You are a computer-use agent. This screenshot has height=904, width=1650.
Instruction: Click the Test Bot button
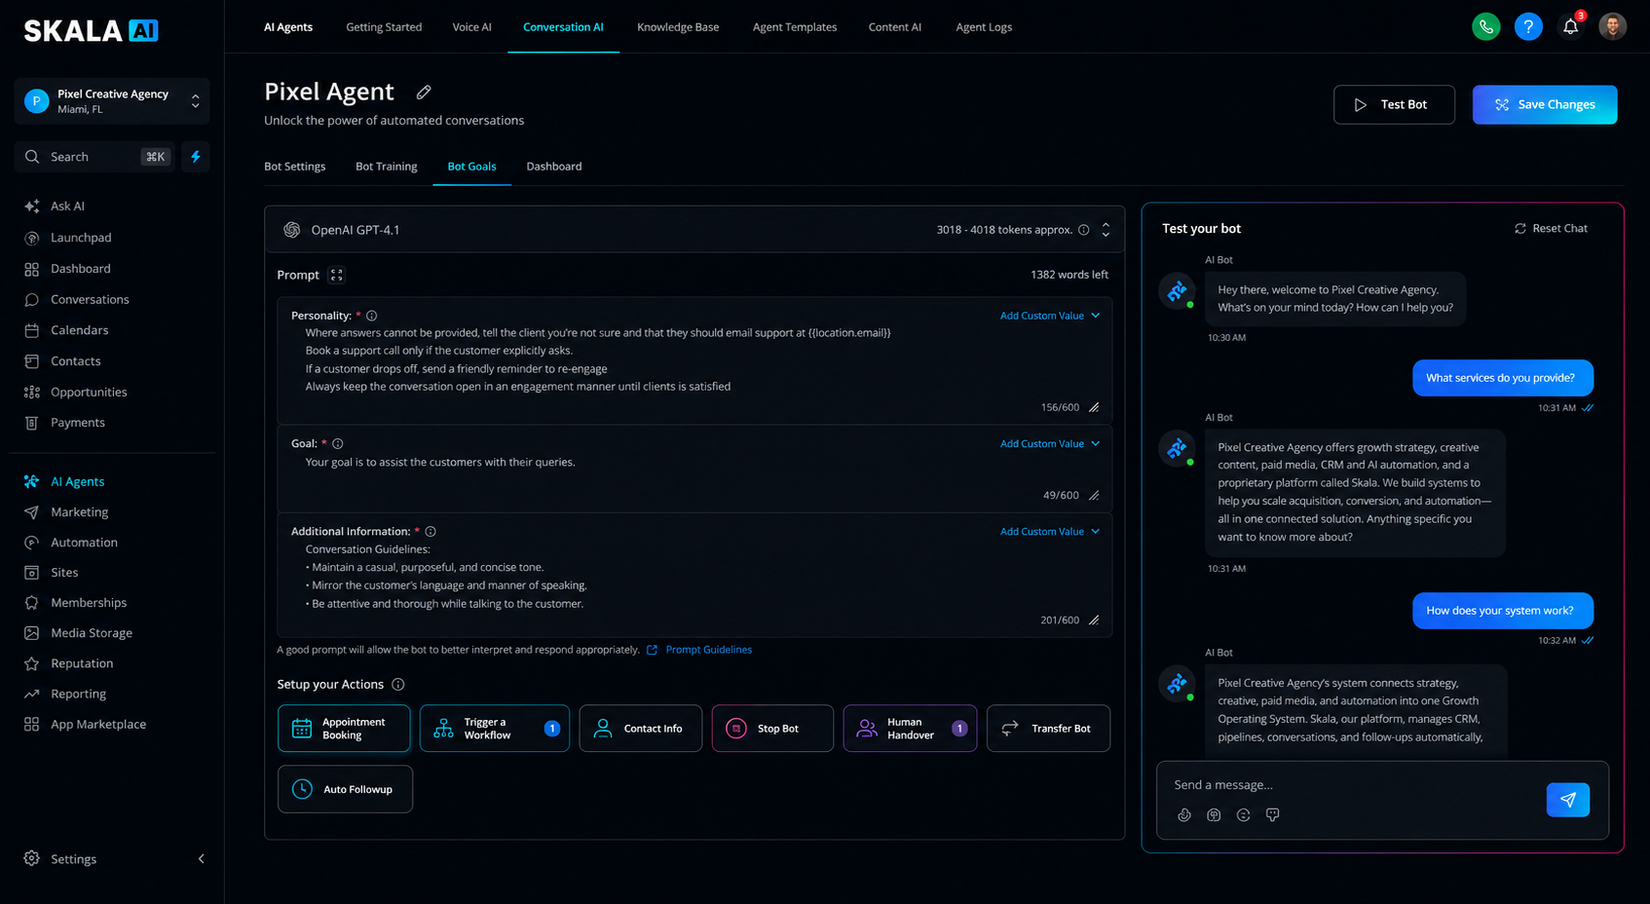[1394, 105]
